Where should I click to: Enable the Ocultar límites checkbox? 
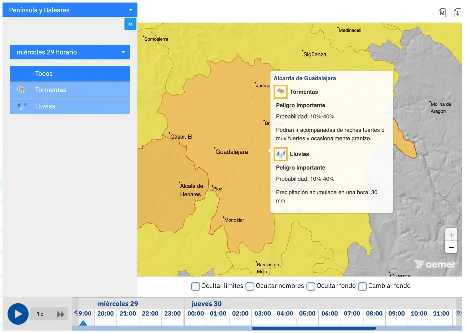(x=195, y=286)
